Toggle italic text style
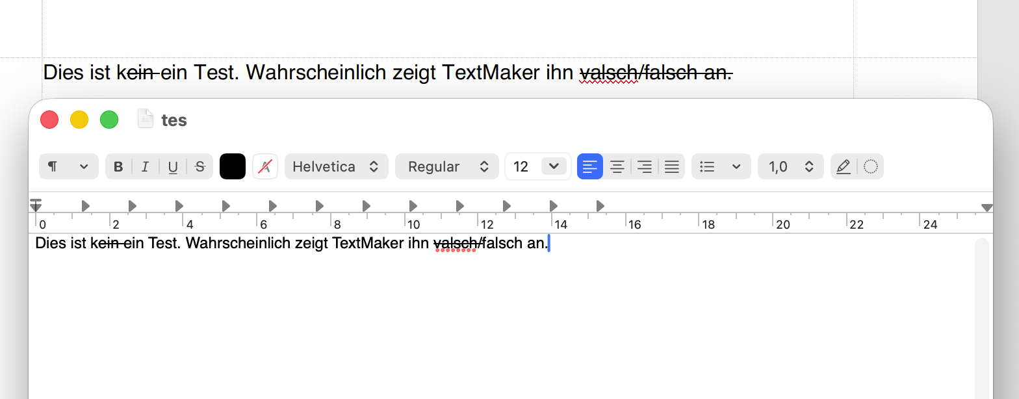 click(x=145, y=167)
